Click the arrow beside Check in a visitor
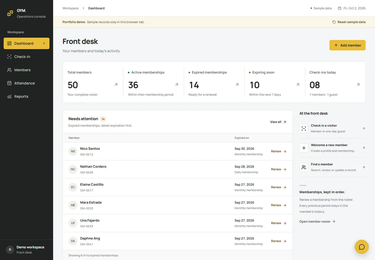375x260 pixels. click(363, 128)
